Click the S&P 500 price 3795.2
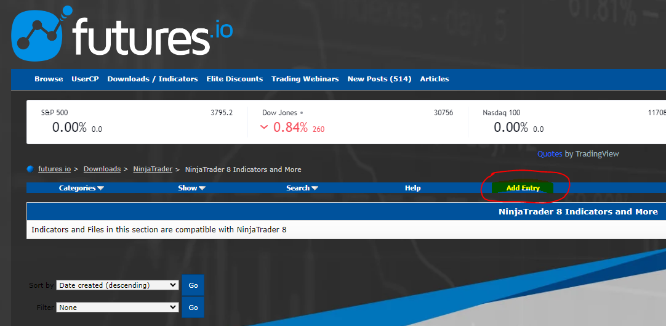This screenshot has width=666, height=326. point(222,113)
